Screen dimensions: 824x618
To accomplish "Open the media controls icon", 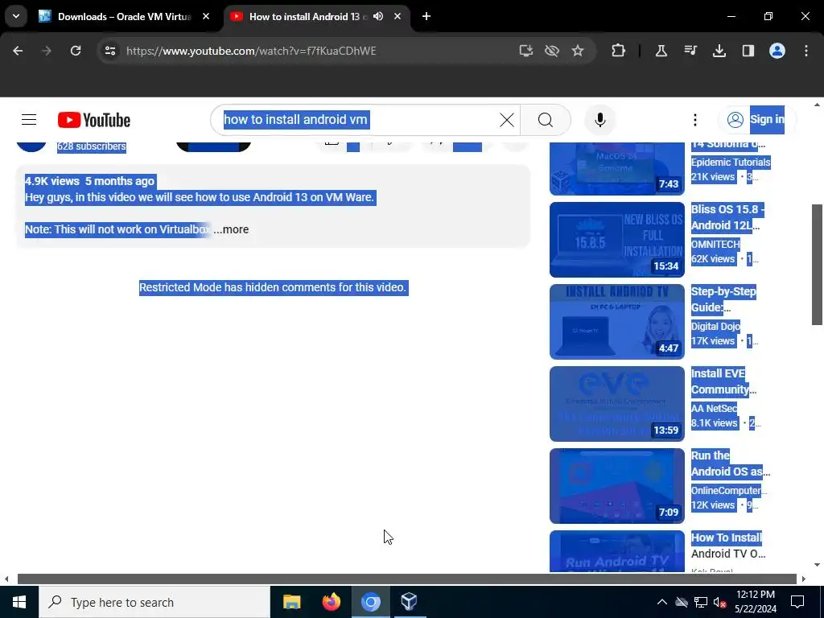I will 690,51.
